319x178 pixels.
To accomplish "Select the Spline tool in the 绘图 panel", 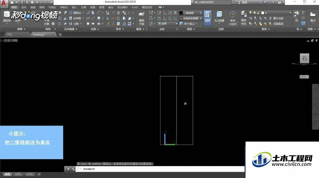I will point(88,18).
